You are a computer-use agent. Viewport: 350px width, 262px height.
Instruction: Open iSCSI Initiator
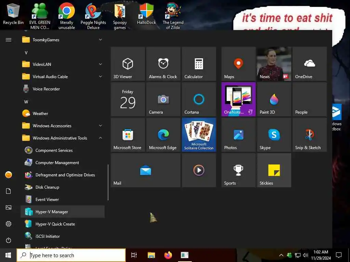click(63, 236)
